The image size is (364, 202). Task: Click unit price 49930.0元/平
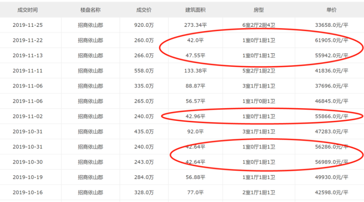(x=332, y=177)
